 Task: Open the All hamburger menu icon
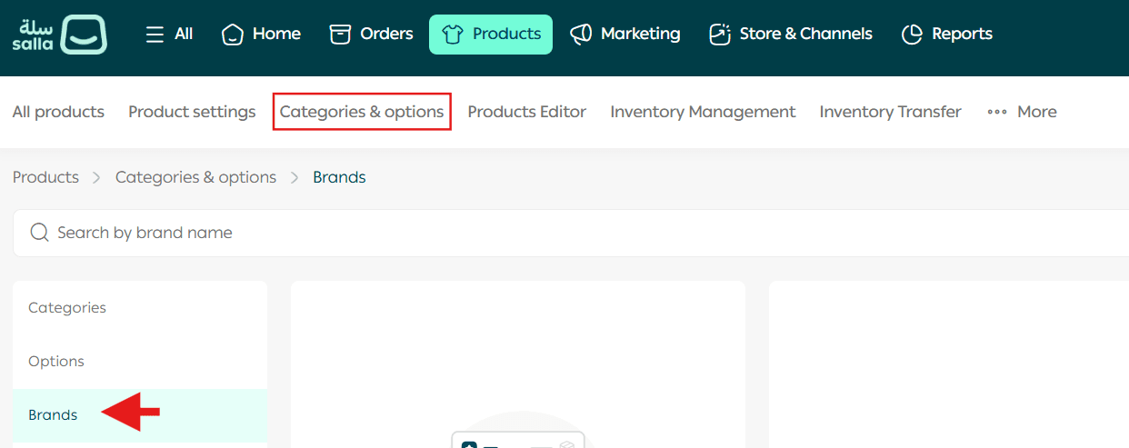click(x=155, y=35)
